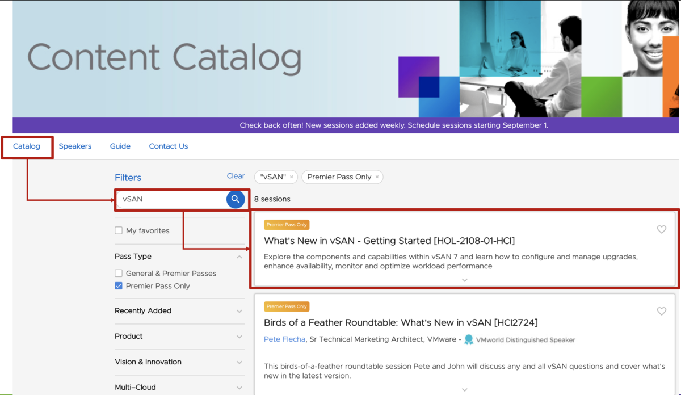Expand the Vision & Innovation filter
The height and width of the screenshot is (395, 681).
coord(239,362)
